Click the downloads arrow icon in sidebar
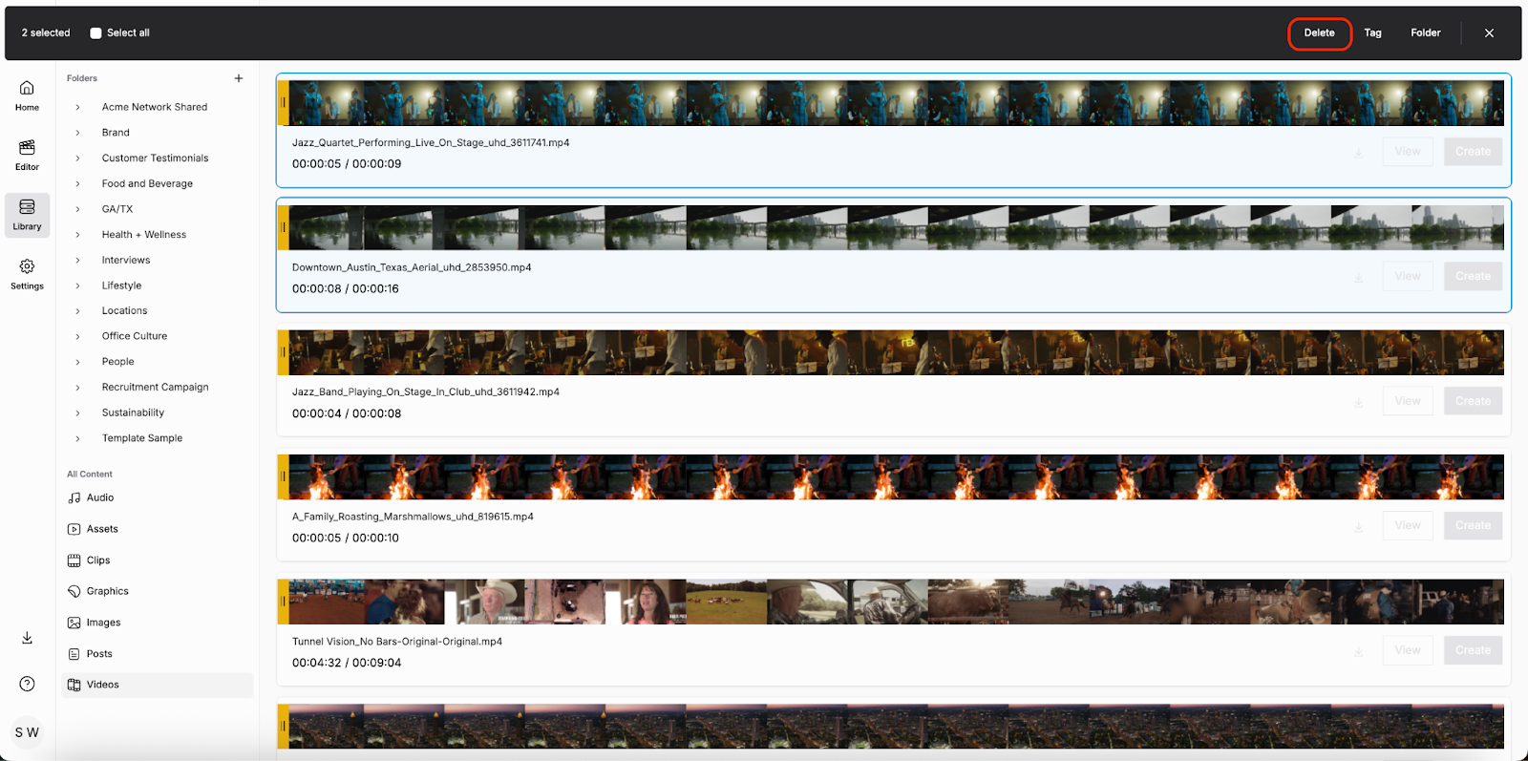 [x=27, y=638]
